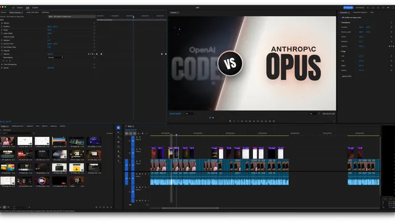Create four-point polygon mask under Opacity

pos(7,61)
